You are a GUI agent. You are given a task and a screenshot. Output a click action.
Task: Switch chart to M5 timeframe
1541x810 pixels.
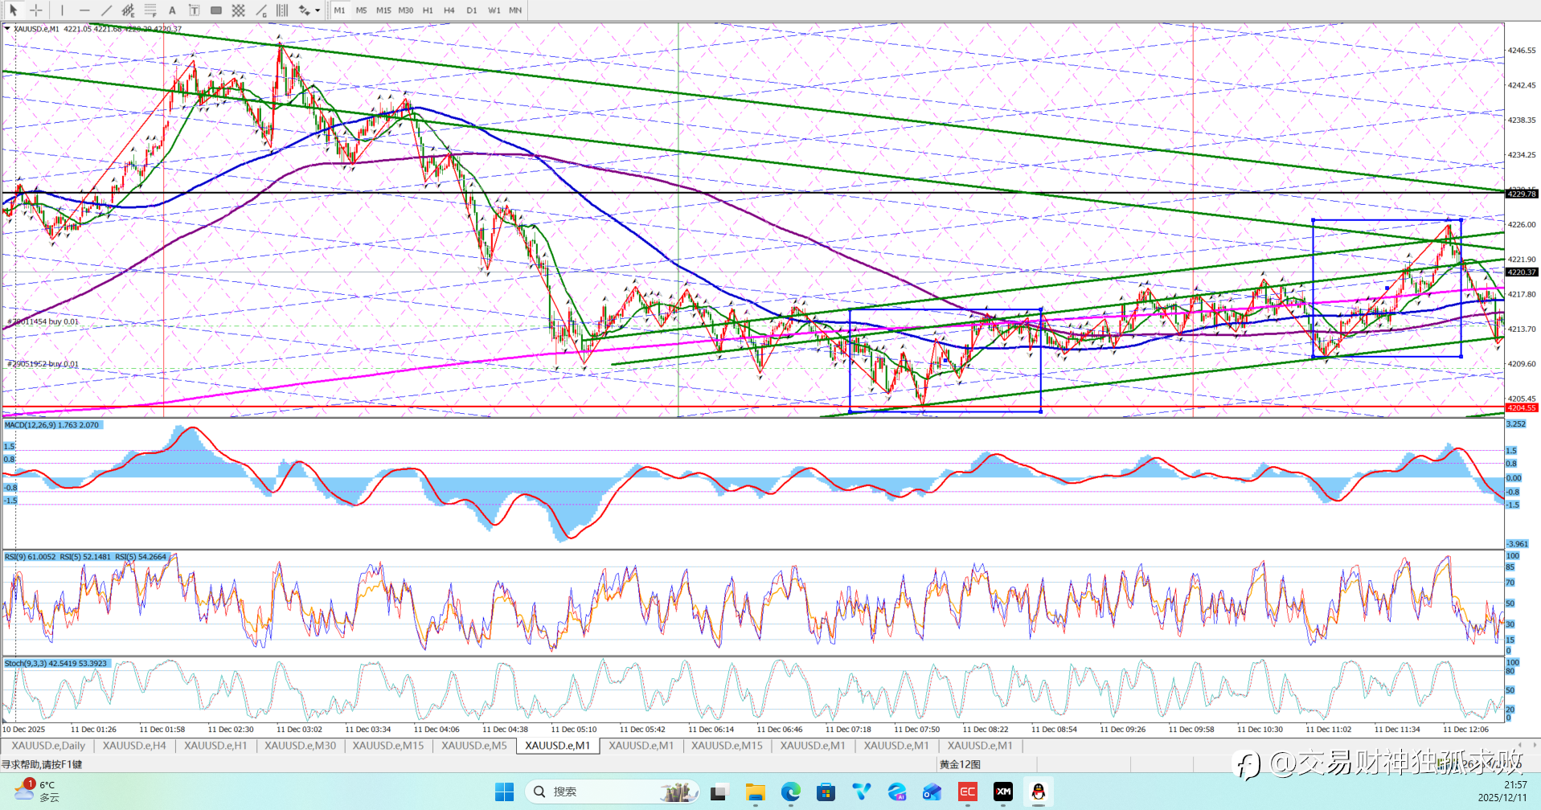361,10
